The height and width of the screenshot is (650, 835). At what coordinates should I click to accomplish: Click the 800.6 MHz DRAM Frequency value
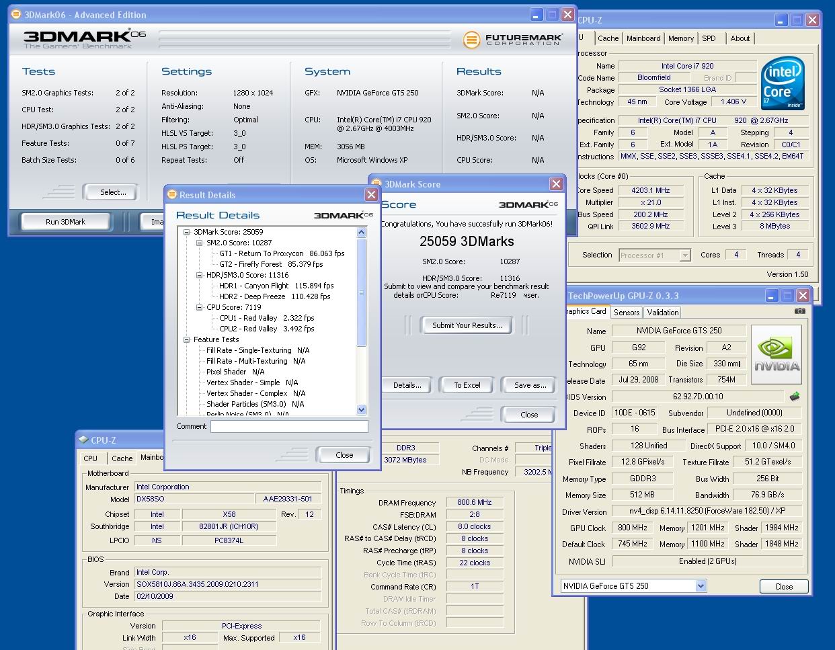[x=475, y=502]
